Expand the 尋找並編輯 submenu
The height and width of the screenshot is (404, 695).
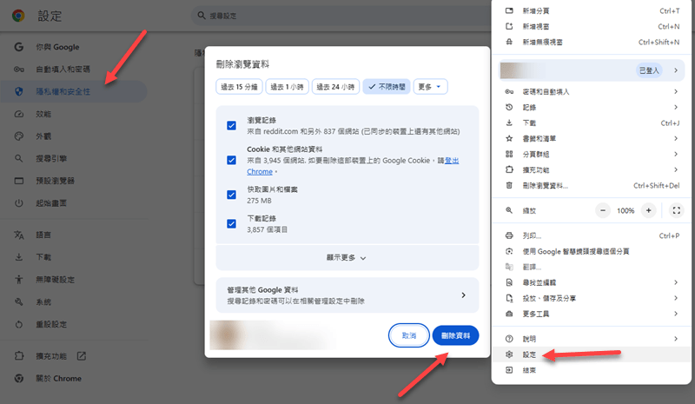coord(592,282)
